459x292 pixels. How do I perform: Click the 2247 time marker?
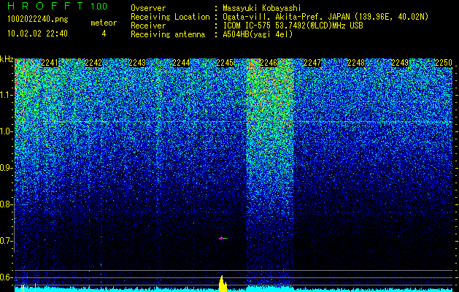click(312, 63)
